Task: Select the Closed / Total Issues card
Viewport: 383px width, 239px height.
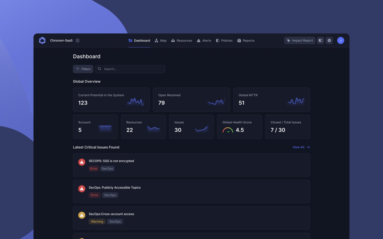Action: tap(288, 127)
